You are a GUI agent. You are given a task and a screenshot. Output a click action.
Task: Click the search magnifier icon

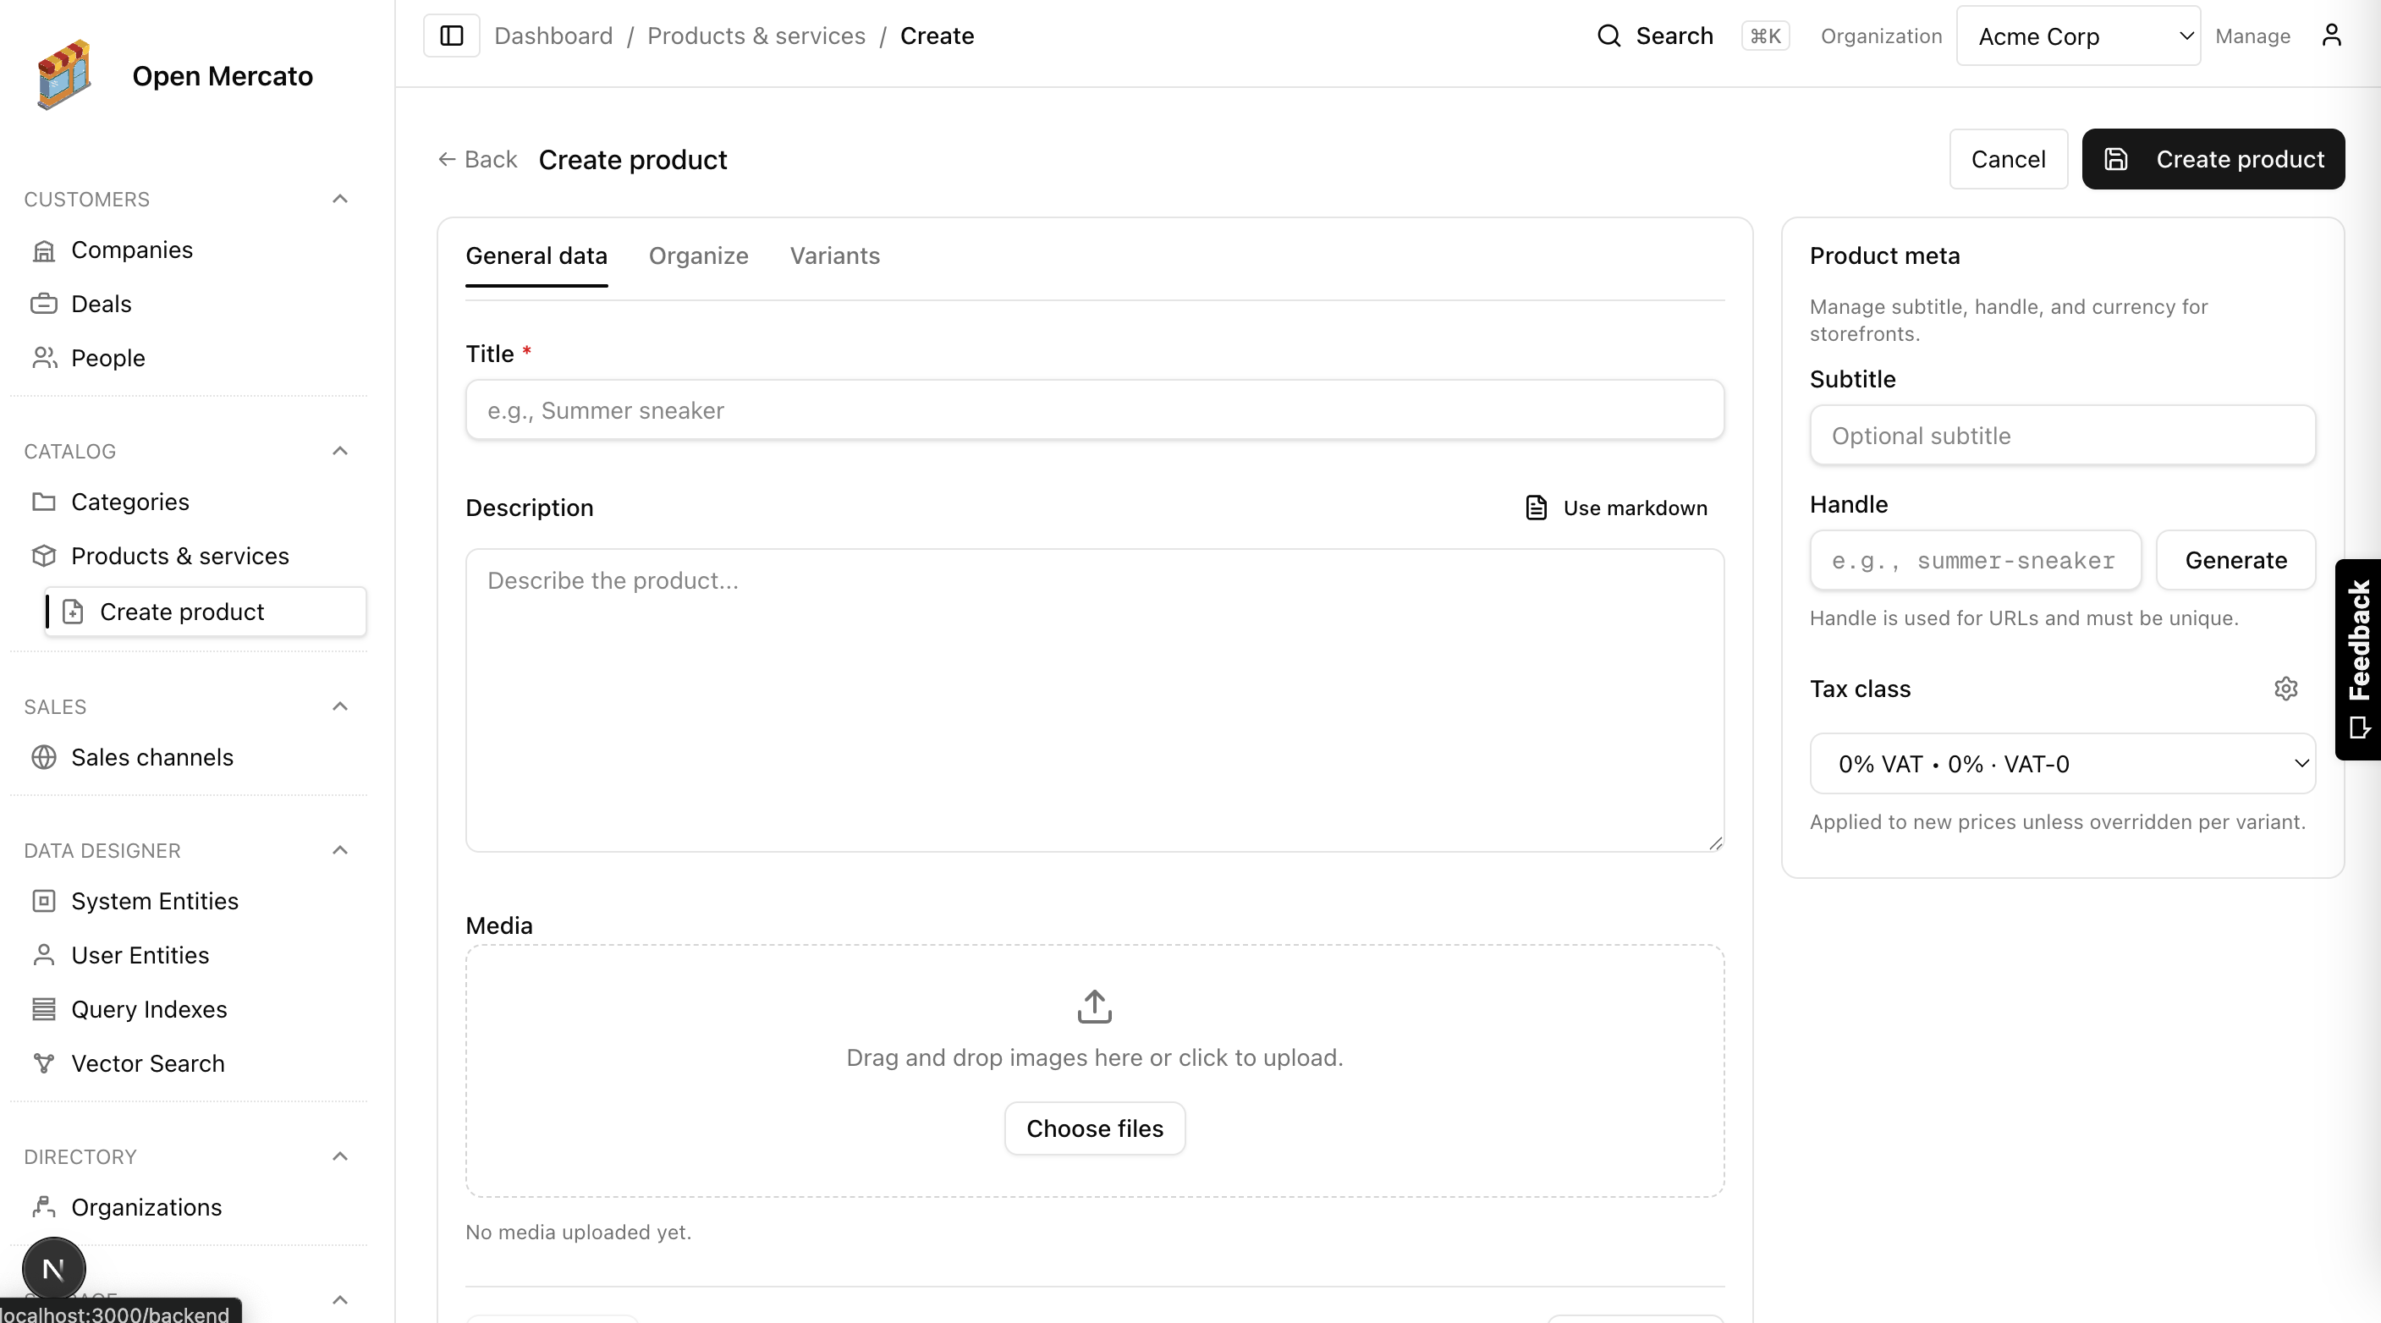[x=1608, y=36]
